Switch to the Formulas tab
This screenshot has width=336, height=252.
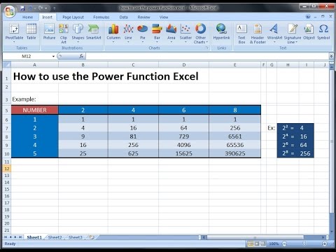coord(101,17)
